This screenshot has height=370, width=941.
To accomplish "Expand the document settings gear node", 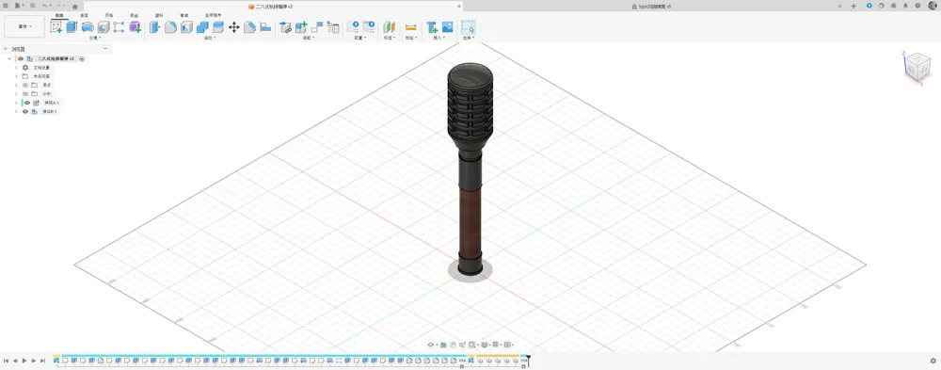I will click(16, 68).
